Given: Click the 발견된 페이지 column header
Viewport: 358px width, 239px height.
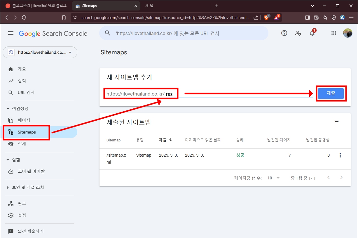Looking at the screenshot, I should coord(279,140).
